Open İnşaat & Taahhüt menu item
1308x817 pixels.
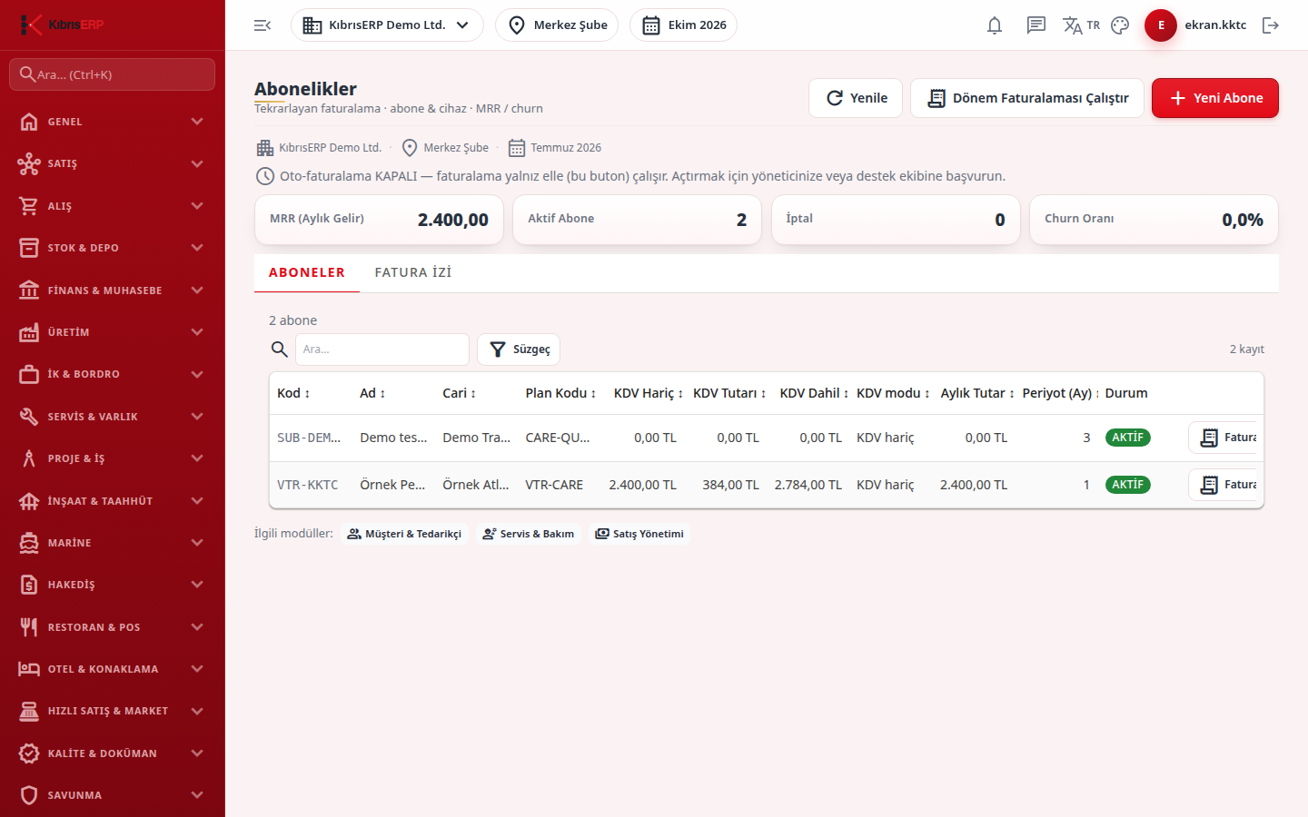click(x=113, y=501)
